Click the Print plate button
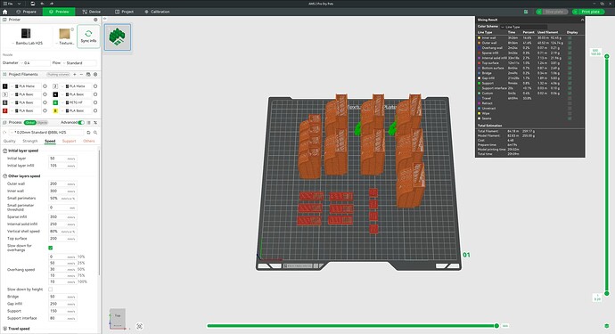The image size is (615, 334). pos(591,12)
